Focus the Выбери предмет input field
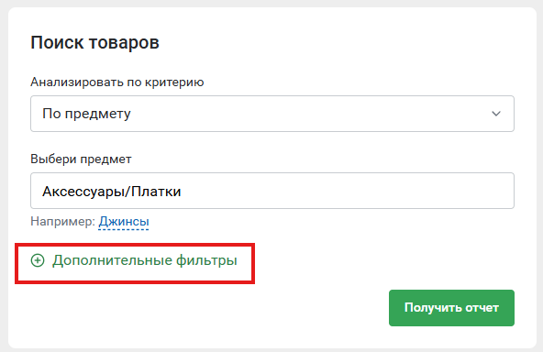The height and width of the screenshot is (352, 543). (272, 191)
